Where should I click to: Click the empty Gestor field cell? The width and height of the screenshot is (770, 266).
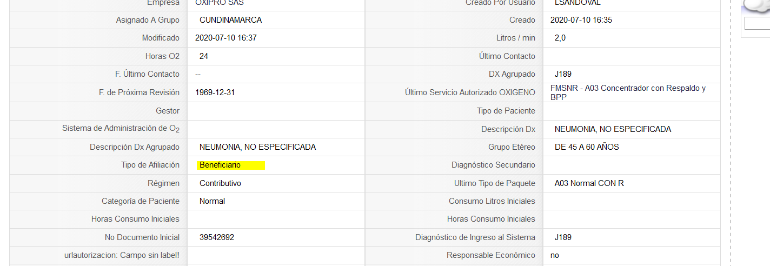[x=276, y=111]
